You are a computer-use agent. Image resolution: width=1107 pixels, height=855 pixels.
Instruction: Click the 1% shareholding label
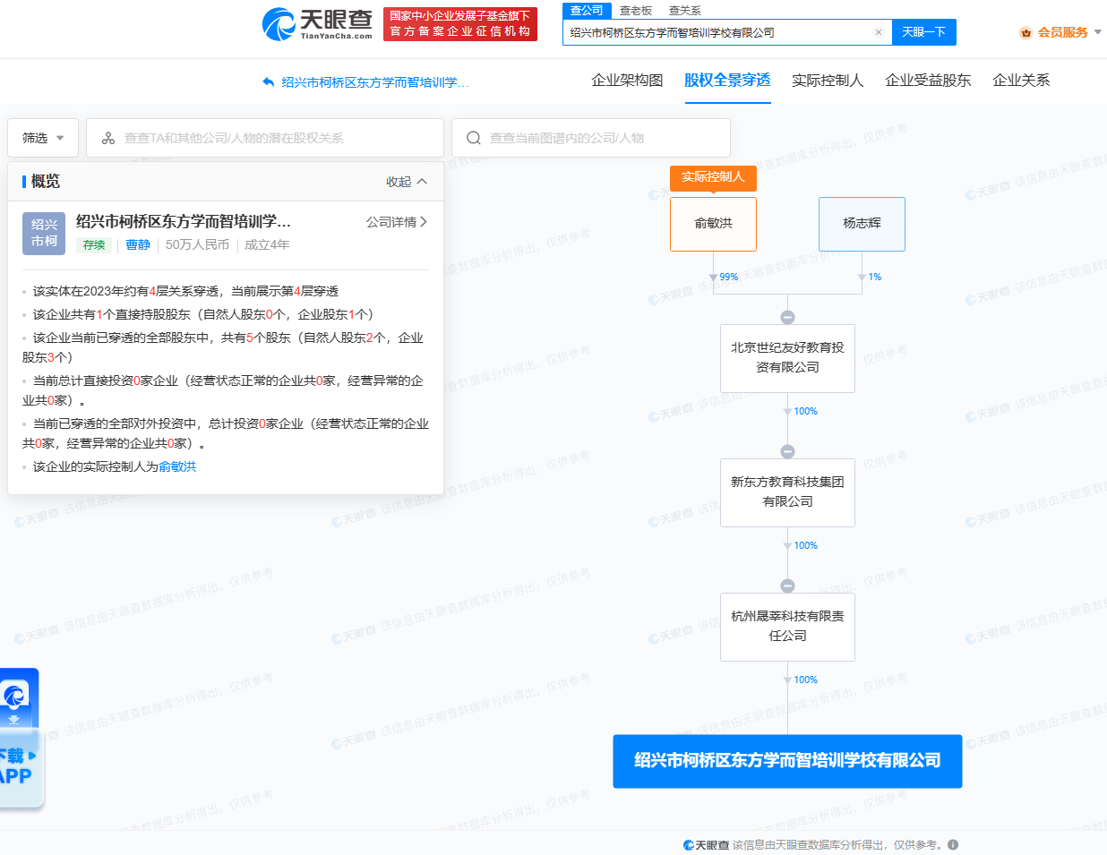click(875, 278)
